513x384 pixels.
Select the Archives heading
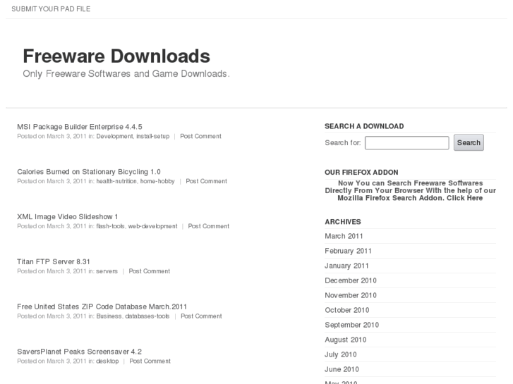point(342,222)
